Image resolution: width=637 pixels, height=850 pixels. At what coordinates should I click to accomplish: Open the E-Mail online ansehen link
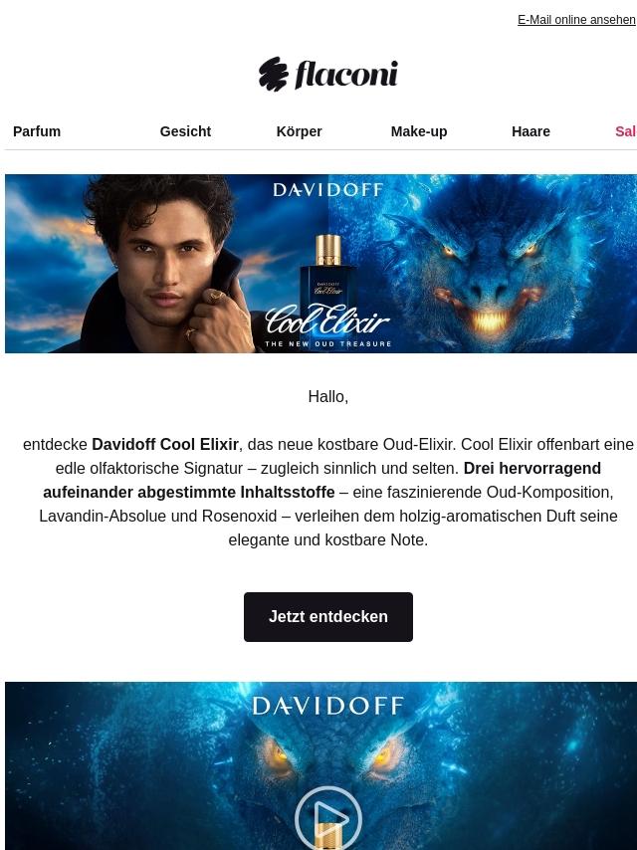point(576,20)
